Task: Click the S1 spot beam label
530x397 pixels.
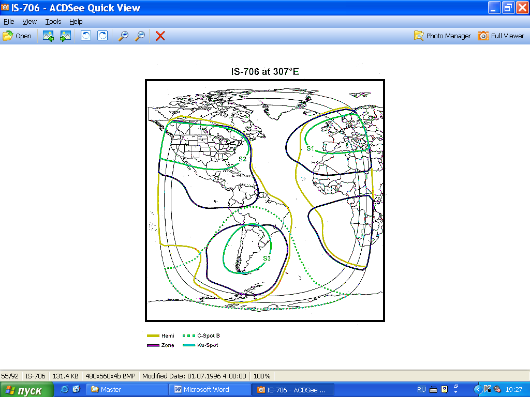Action: (x=311, y=148)
